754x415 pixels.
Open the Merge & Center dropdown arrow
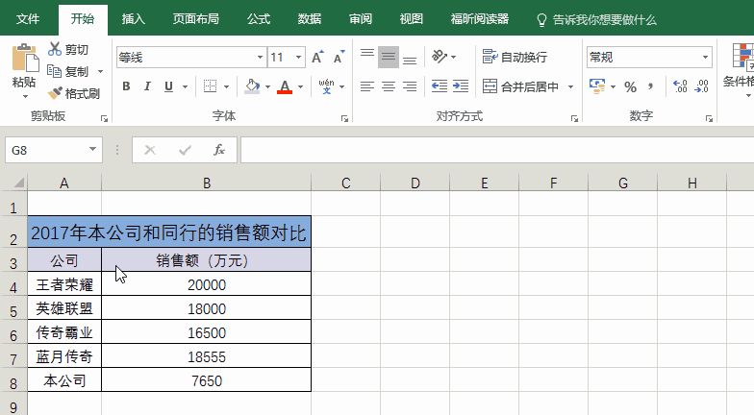570,86
